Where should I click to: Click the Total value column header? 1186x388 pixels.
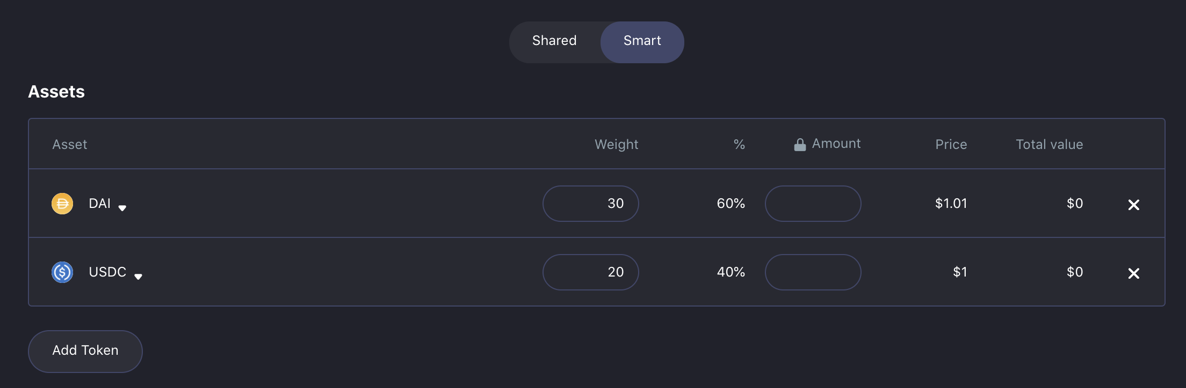[1049, 145]
